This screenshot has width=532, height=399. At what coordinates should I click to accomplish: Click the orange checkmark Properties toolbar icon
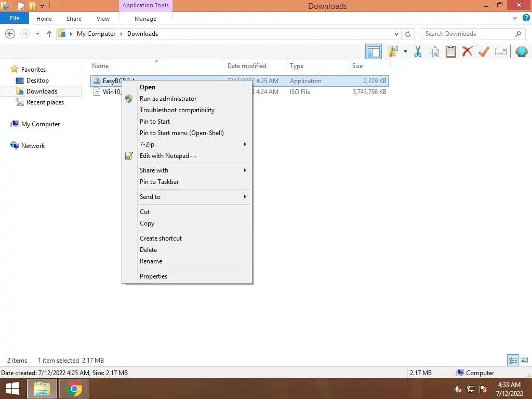(x=484, y=51)
